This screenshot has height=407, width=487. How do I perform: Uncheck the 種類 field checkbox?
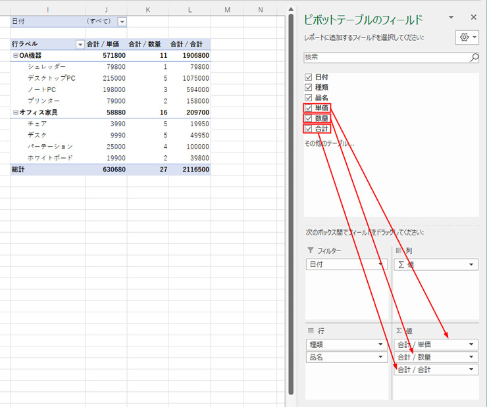[308, 87]
